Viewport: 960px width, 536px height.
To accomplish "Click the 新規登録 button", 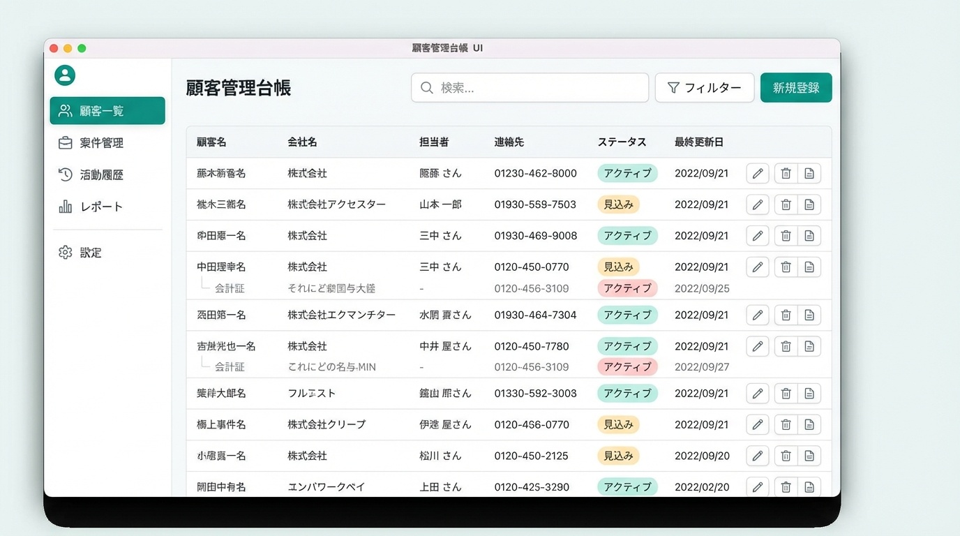I will click(x=795, y=88).
